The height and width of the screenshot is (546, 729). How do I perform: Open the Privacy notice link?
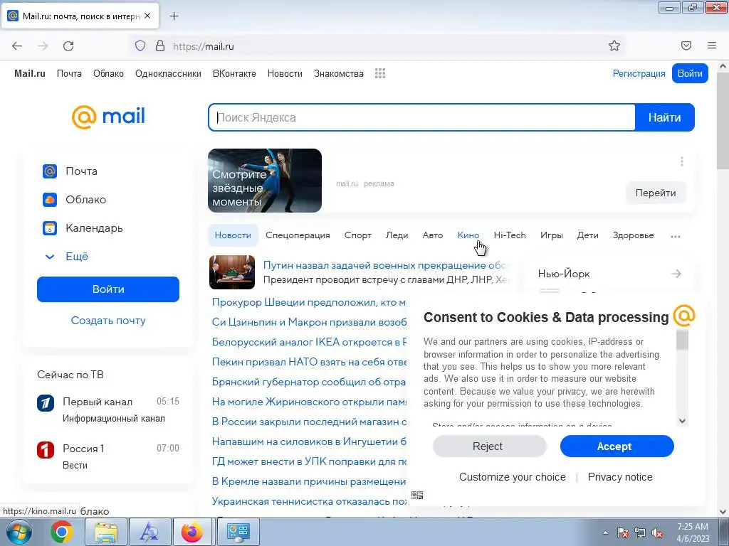pos(620,477)
